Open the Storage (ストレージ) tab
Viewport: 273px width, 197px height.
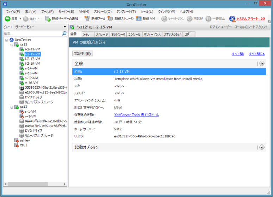(102, 35)
